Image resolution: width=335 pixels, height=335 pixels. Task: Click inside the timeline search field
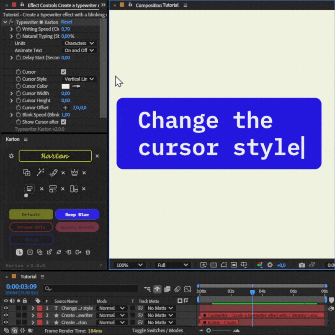tap(90, 289)
